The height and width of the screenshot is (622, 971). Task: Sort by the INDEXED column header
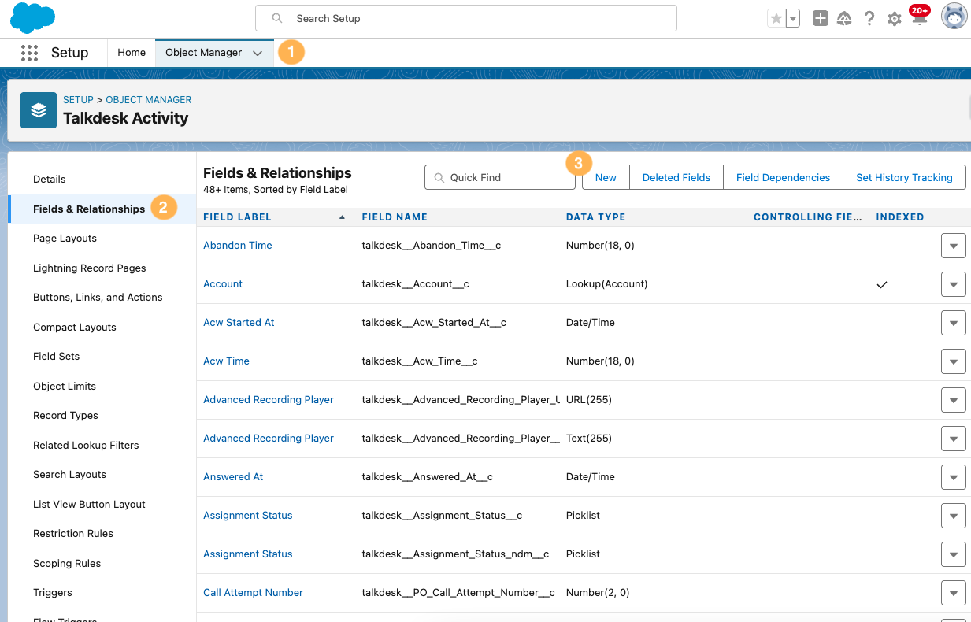tap(900, 217)
